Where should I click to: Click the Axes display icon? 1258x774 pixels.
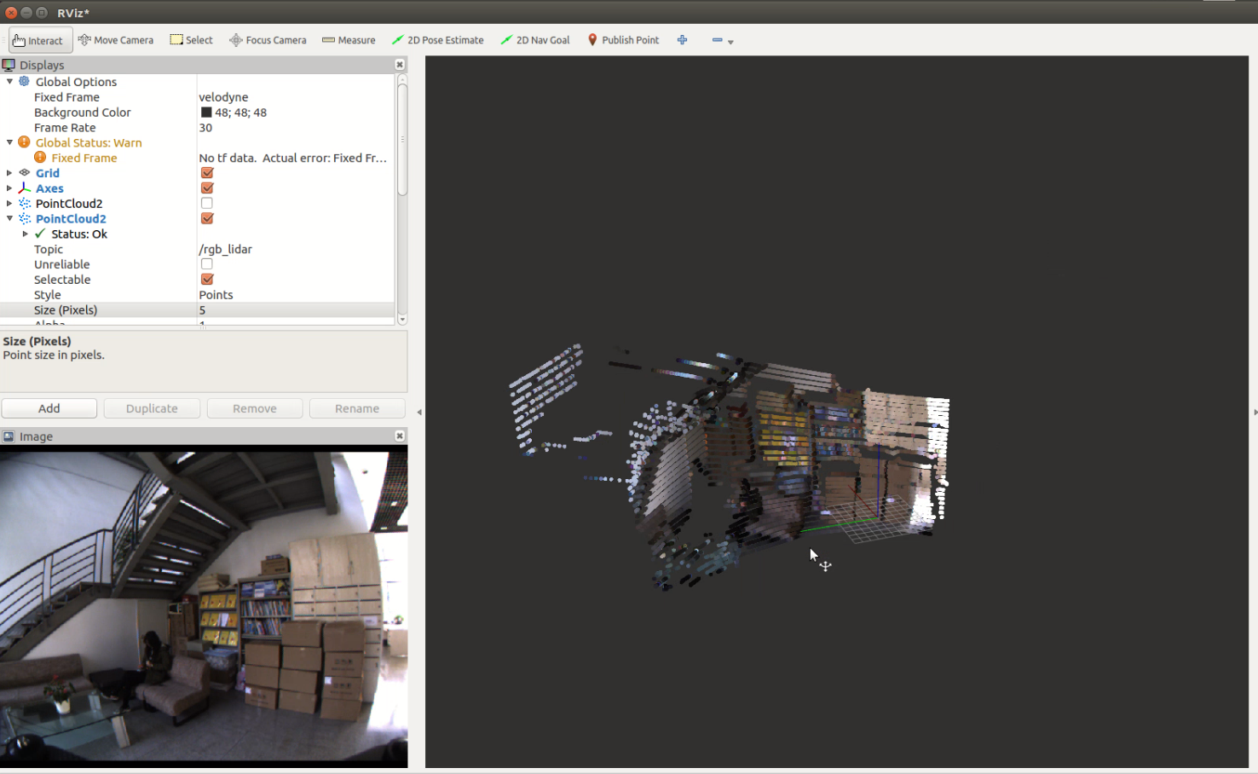point(24,188)
